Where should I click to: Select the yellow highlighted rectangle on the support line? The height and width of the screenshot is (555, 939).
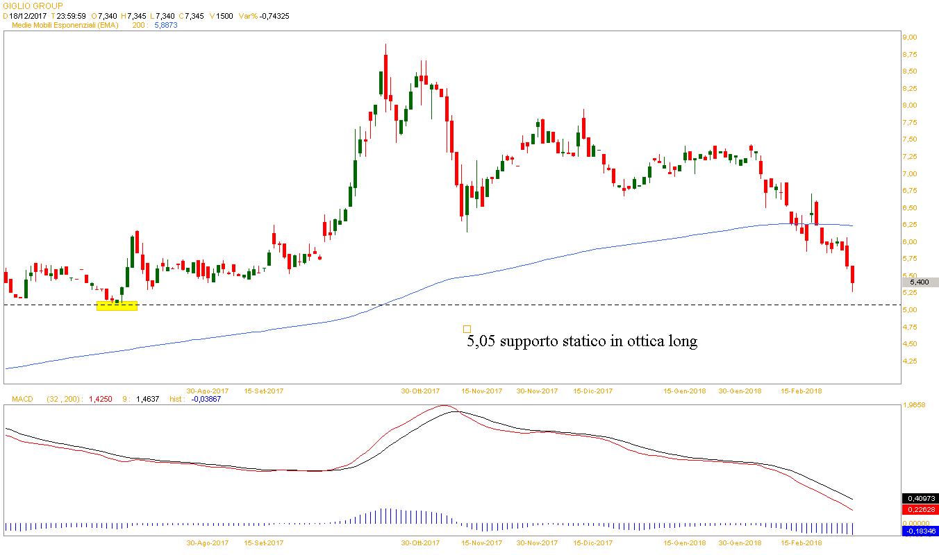[117, 305]
